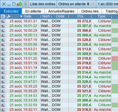Select the price 35 326,4

[84, 45]
